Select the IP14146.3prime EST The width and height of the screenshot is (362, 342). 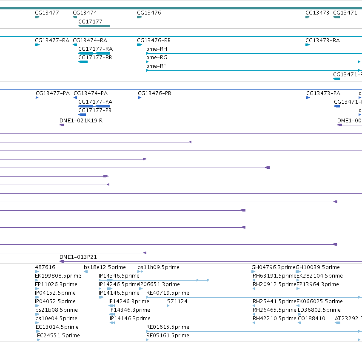coord(130,319)
